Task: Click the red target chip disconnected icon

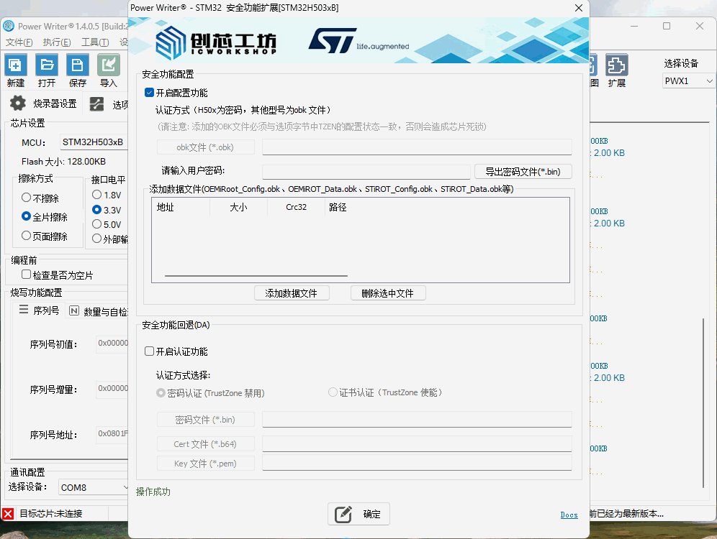Action: [8, 514]
